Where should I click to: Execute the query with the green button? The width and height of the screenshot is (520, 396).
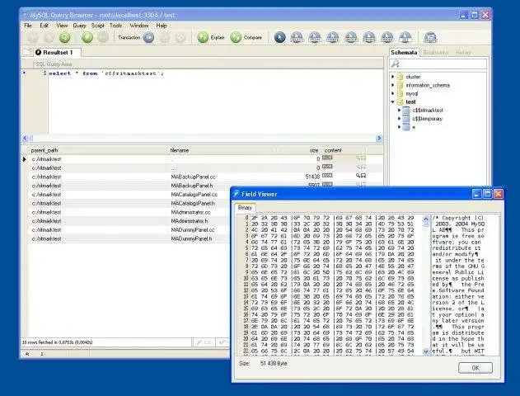(87, 37)
